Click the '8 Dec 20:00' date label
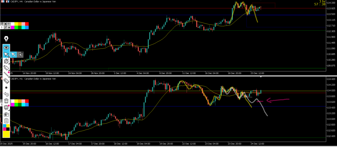 click(166, 73)
